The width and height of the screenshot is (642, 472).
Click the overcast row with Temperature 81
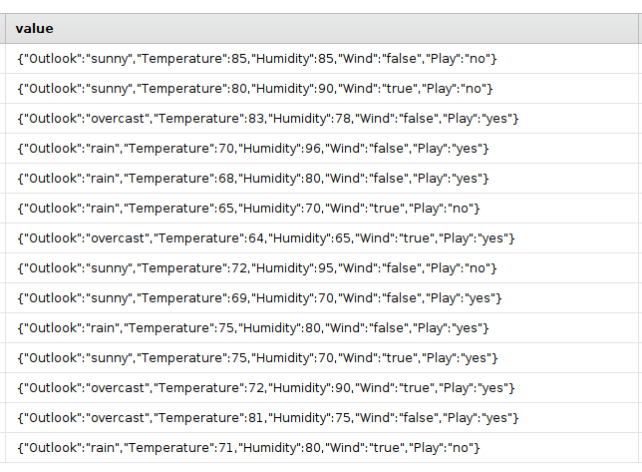pos(268,418)
